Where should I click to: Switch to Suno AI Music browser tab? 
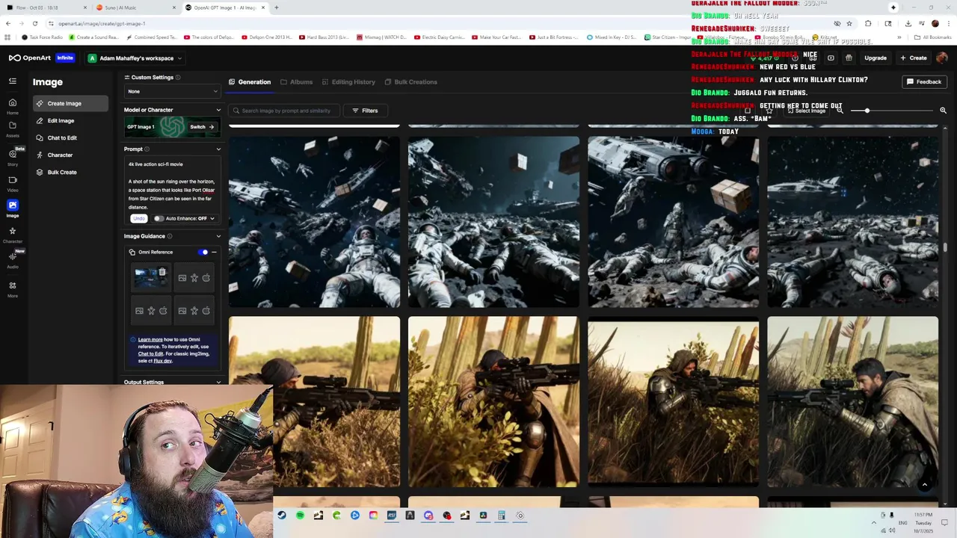133,7
